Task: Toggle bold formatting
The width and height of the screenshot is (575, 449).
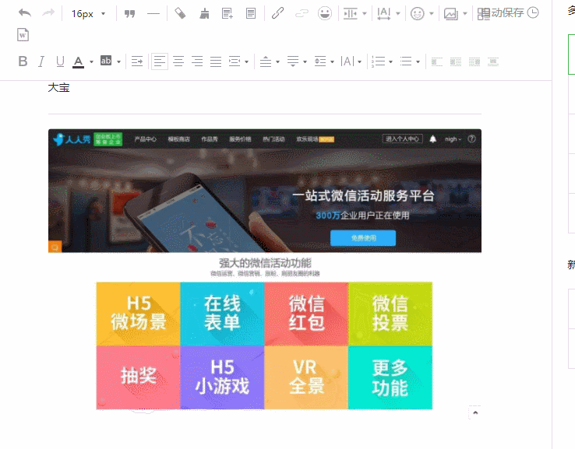Action: tap(23, 61)
